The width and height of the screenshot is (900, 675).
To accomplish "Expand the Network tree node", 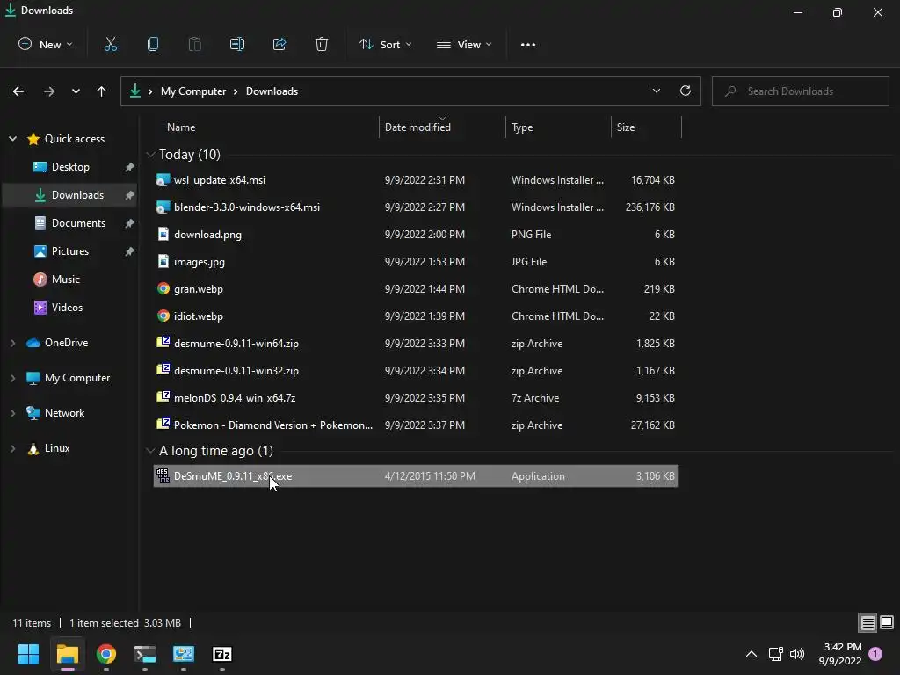I will point(12,413).
